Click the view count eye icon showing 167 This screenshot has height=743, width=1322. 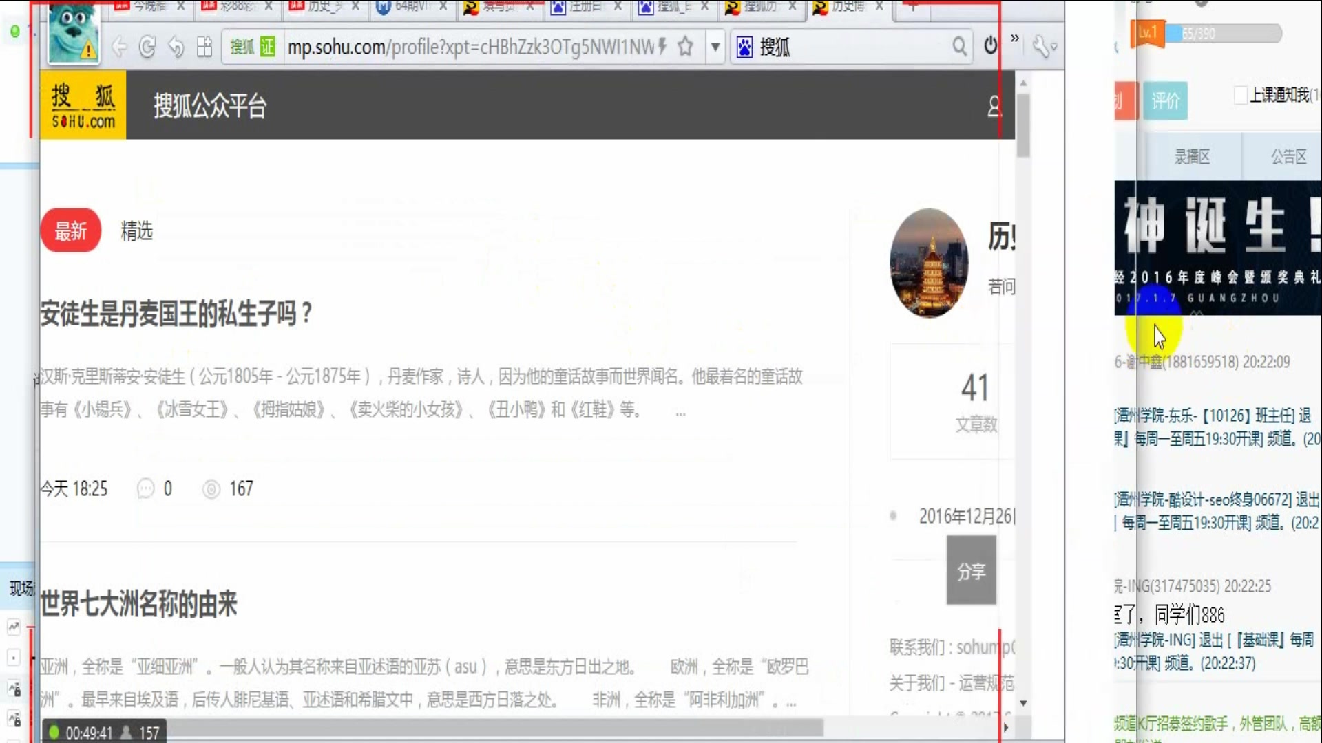click(x=211, y=489)
